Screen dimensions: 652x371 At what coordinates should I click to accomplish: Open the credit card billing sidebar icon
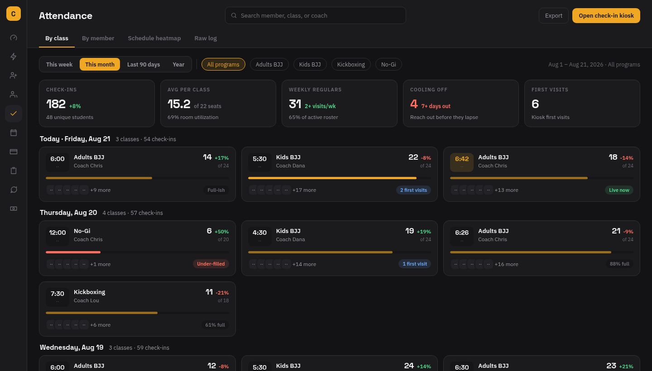click(x=14, y=152)
